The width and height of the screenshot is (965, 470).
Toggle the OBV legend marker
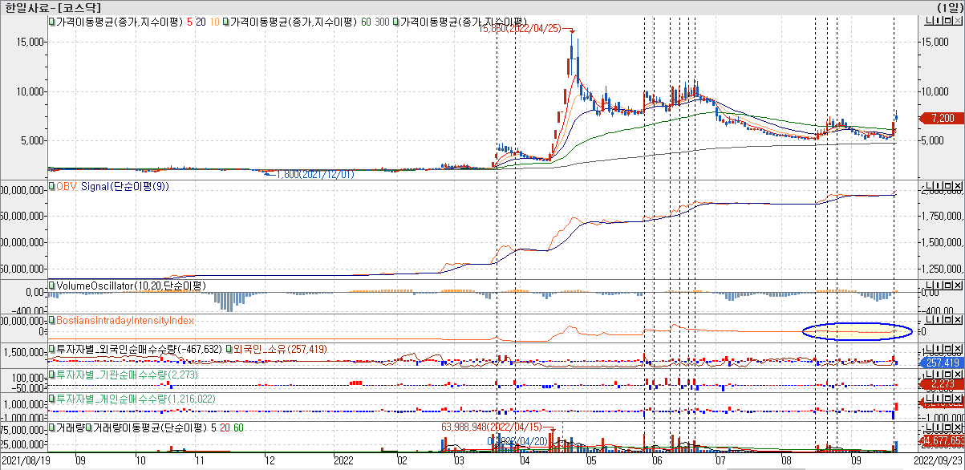(x=51, y=186)
